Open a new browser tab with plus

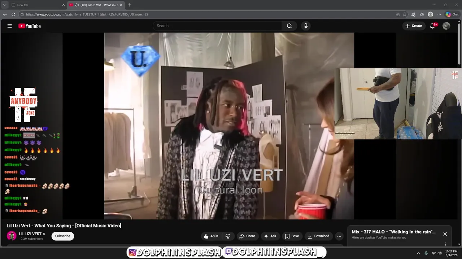[130, 5]
